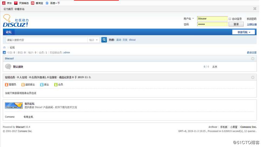Click the search content input box
262x147 pixels.
click(x=47, y=40)
